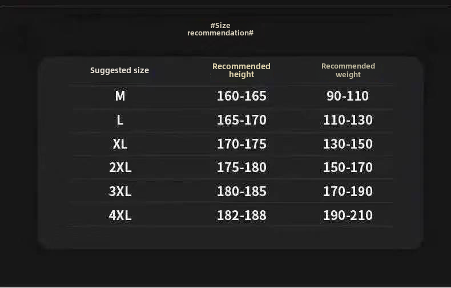Click the 130-150 weight value

coord(348,144)
